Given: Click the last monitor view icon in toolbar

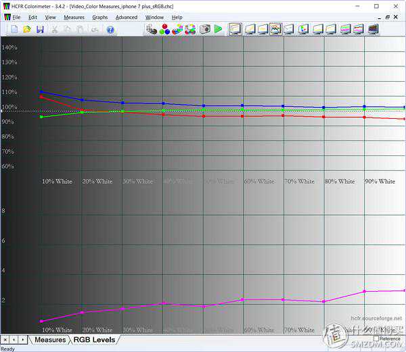Looking at the screenshot, I should click(x=373, y=30).
